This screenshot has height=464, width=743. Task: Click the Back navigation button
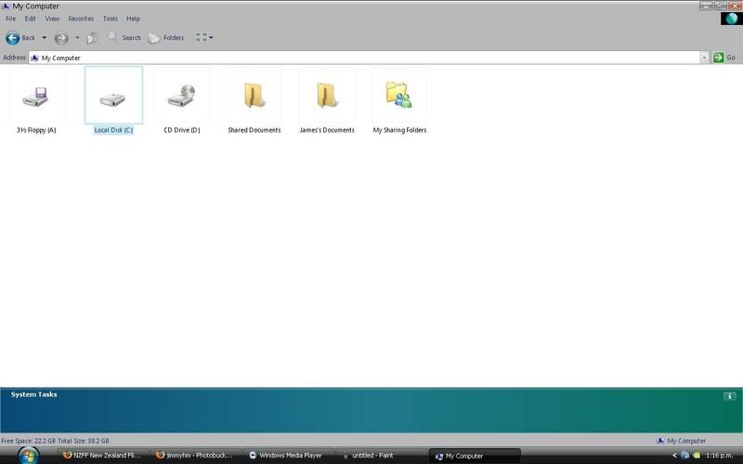[20, 38]
